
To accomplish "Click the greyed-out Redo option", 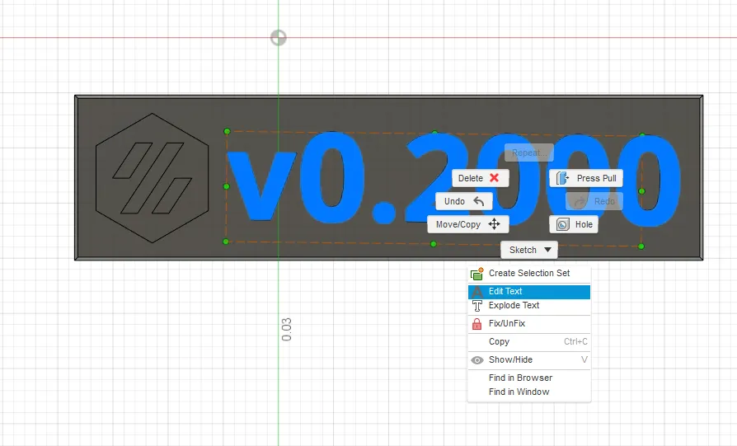I will point(594,201).
